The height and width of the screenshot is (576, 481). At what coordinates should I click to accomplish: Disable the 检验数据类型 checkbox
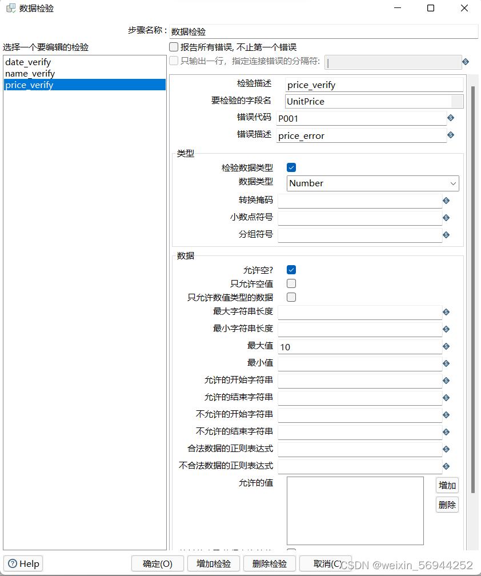291,167
